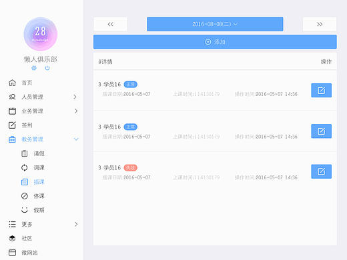Click the 教务管理 briefcase icon
347x260 pixels.
coord(12,139)
